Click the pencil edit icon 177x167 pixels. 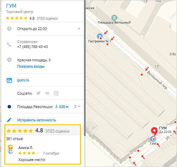[x=9, y=120]
